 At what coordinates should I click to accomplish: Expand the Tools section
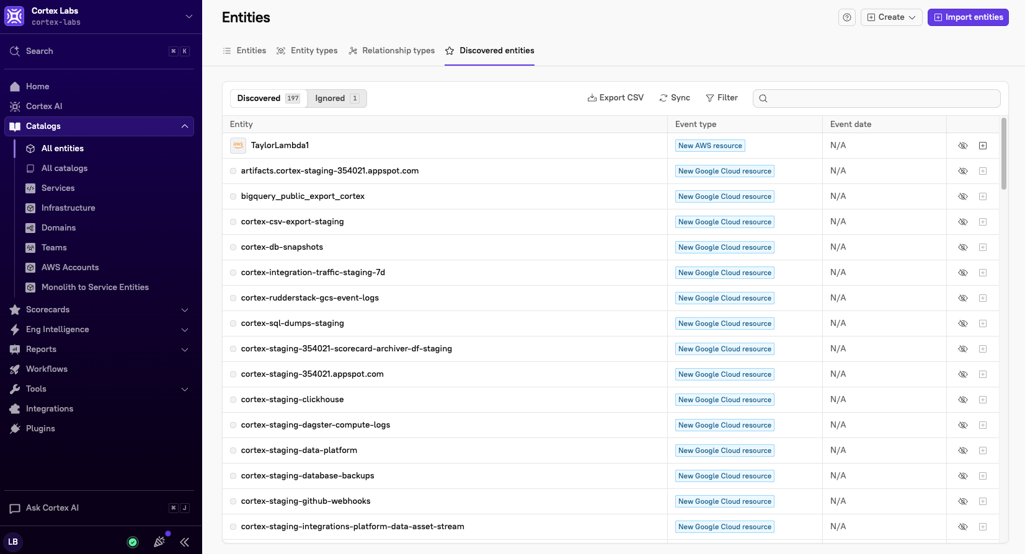(x=185, y=389)
